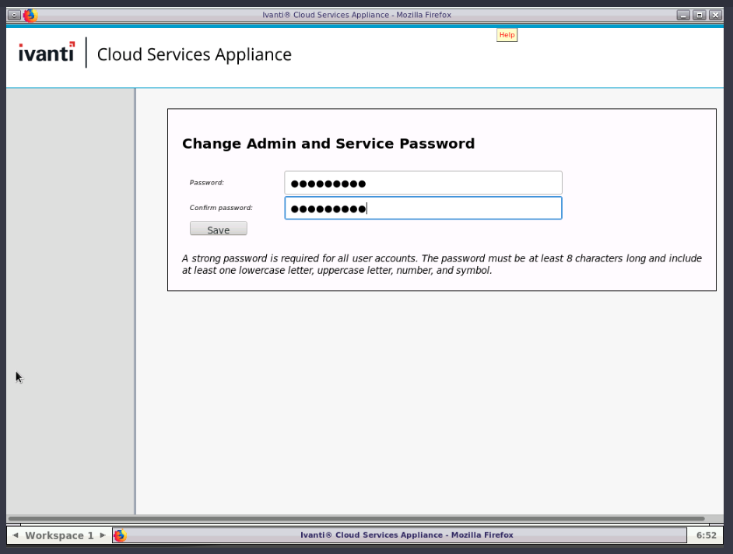Focus the Password input field
The width and height of the screenshot is (733, 554).
[x=423, y=183]
